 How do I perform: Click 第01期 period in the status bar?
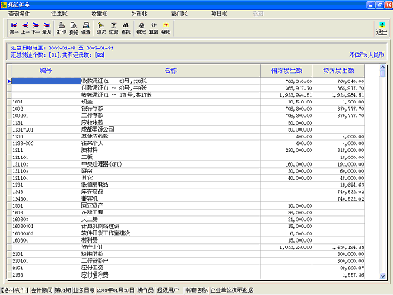coord(63,290)
